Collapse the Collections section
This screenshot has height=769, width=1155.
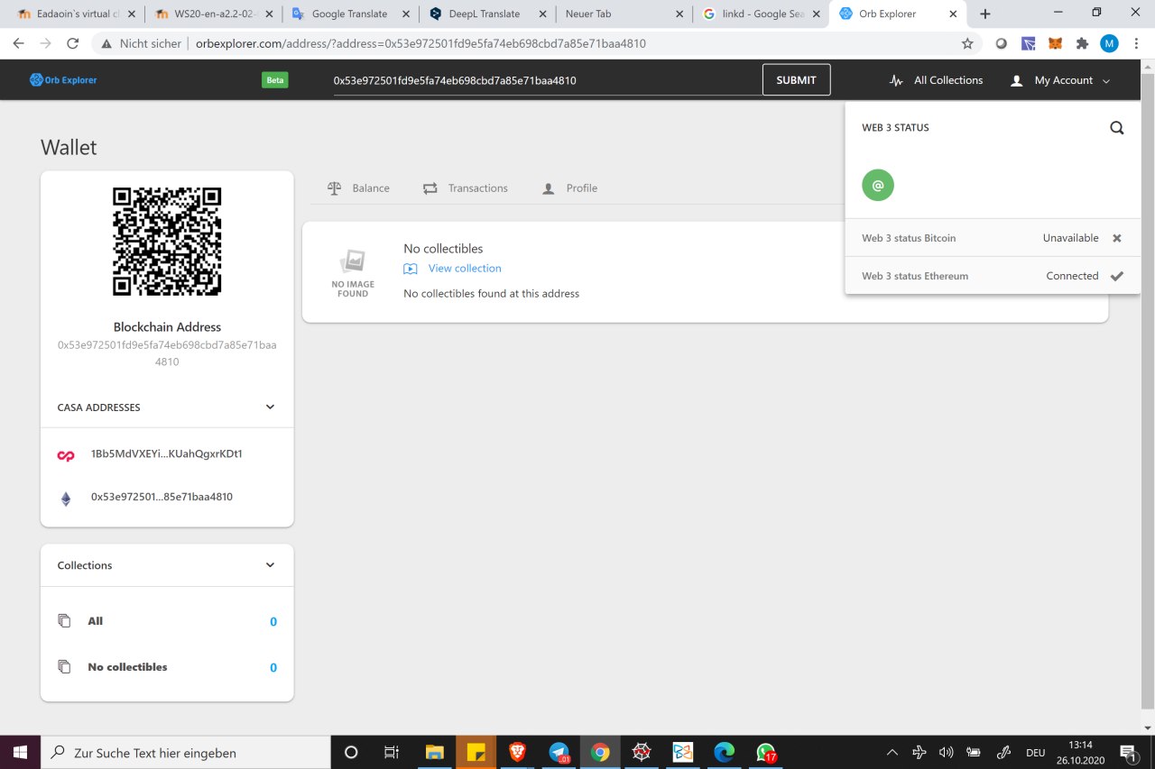click(x=270, y=565)
